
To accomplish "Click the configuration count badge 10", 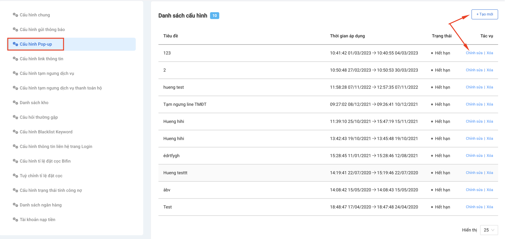I will (x=214, y=16).
